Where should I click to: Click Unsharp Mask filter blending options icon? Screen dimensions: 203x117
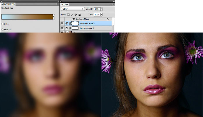pyautogui.click(x=108, y=19)
